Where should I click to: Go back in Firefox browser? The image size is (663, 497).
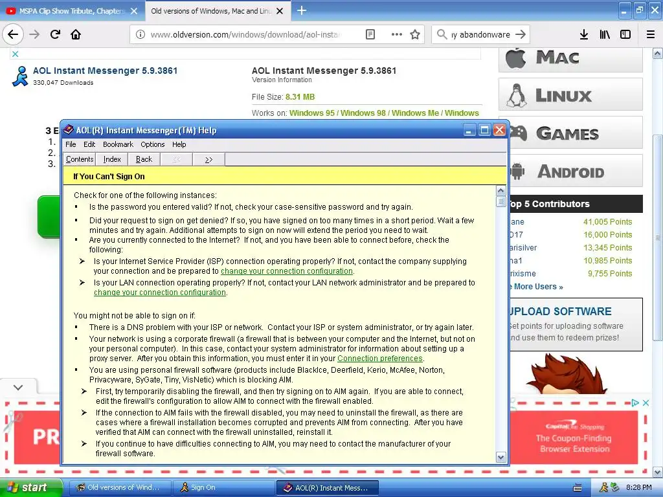[13, 34]
